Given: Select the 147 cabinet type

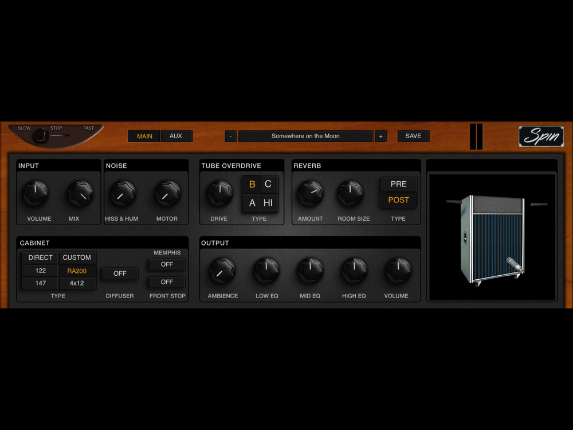Looking at the screenshot, I should (x=40, y=283).
